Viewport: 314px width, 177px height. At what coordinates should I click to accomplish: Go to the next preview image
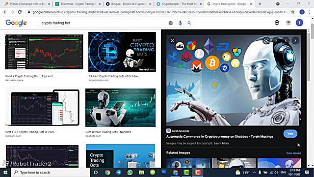(295, 41)
